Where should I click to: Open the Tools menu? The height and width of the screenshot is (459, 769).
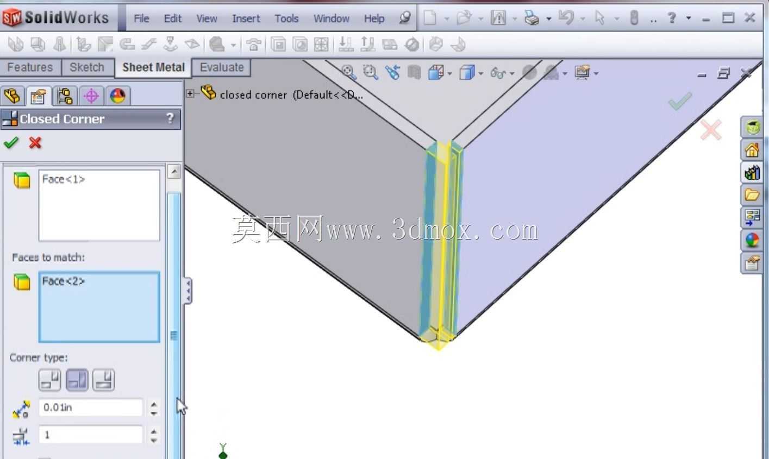point(286,18)
